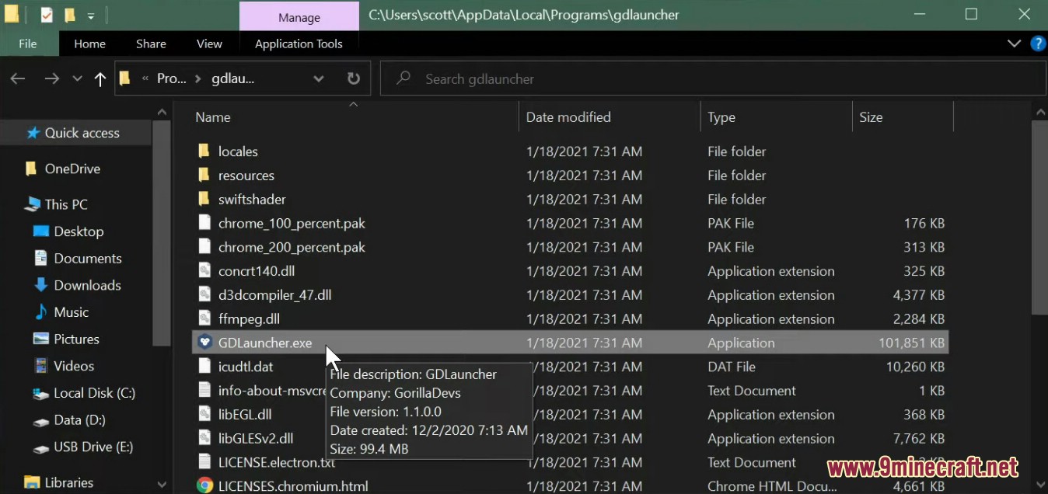This screenshot has width=1048, height=494.
Task: Switch to the Home ribbon tab
Action: click(x=89, y=43)
